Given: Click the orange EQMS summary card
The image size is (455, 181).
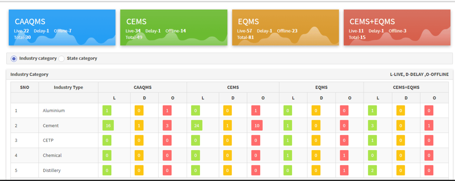Looking at the screenshot, I should [285, 27].
